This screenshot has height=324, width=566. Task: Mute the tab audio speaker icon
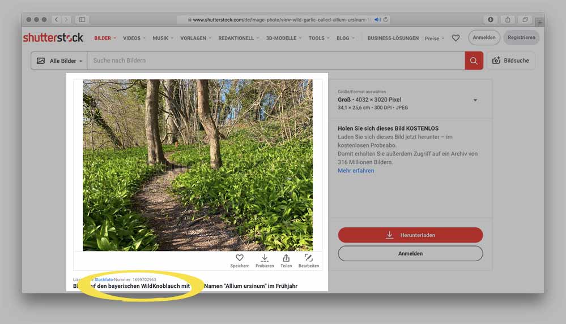click(x=377, y=20)
